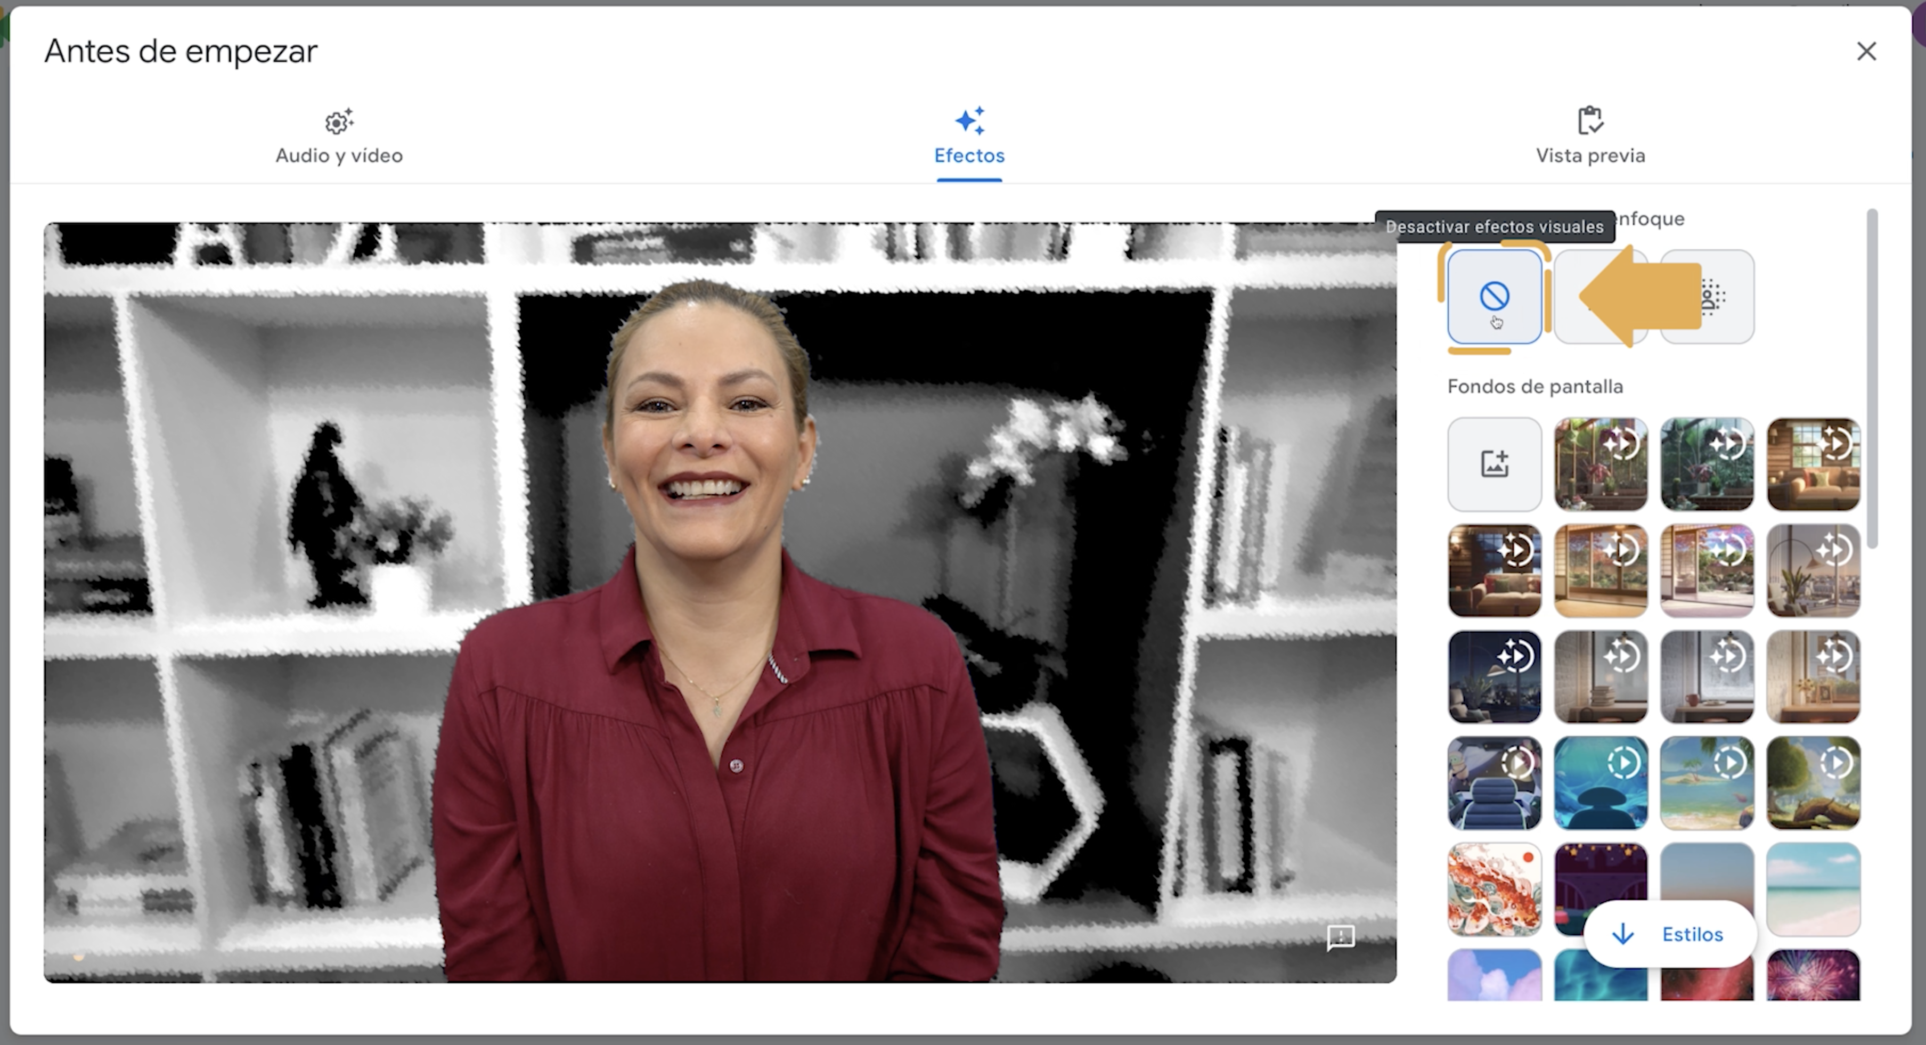Open the feedback icon on the video preview
The width and height of the screenshot is (1926, 1045).
click(1341, 937)
